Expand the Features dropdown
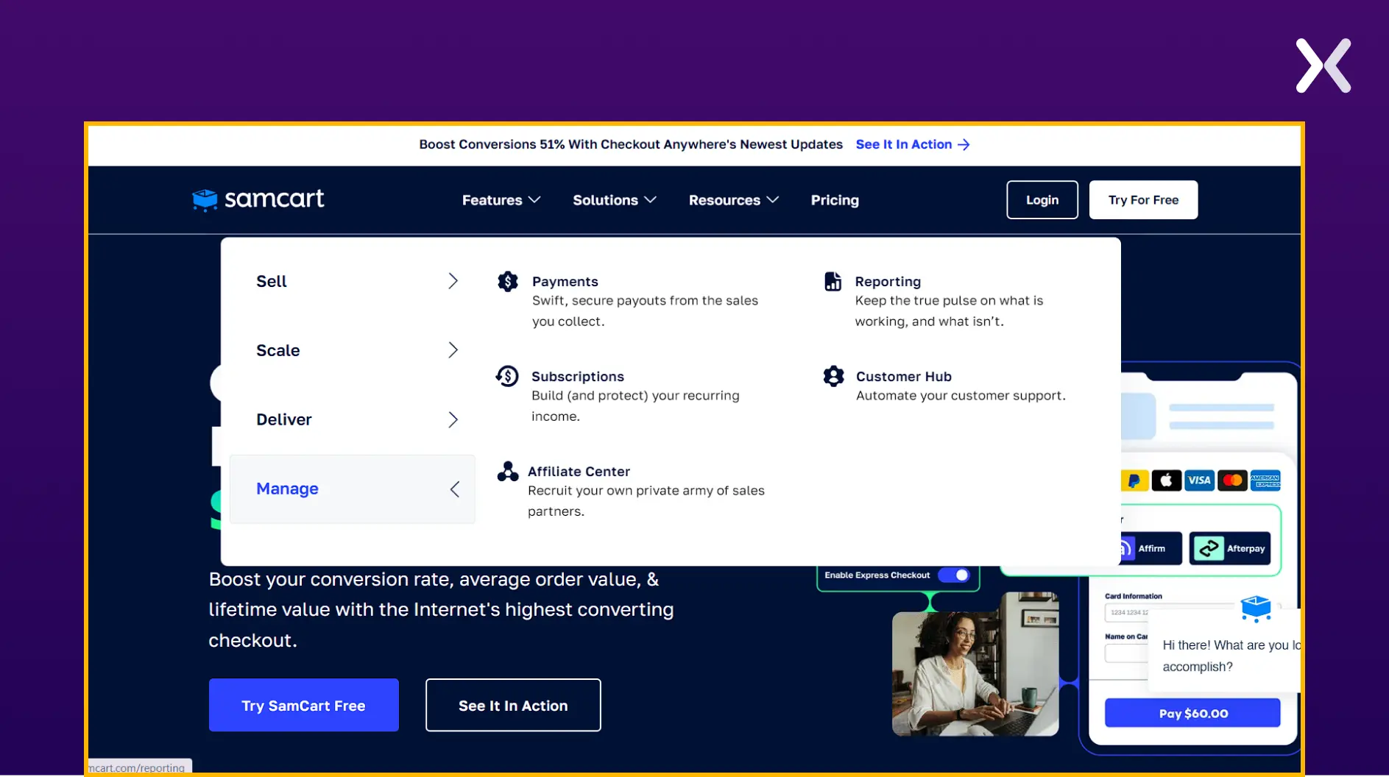Screen dimensions: 1389x777 click(x=501, y=200)
